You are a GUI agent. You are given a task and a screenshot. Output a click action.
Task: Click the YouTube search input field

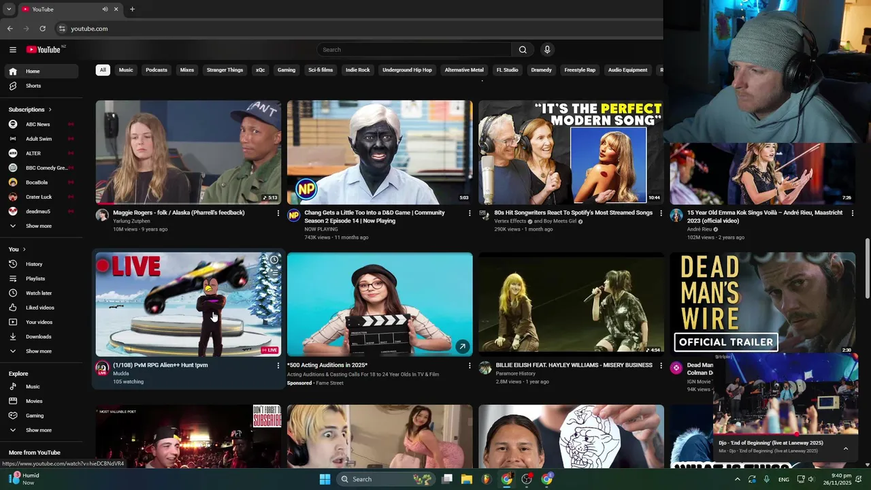tap(414, 50)
